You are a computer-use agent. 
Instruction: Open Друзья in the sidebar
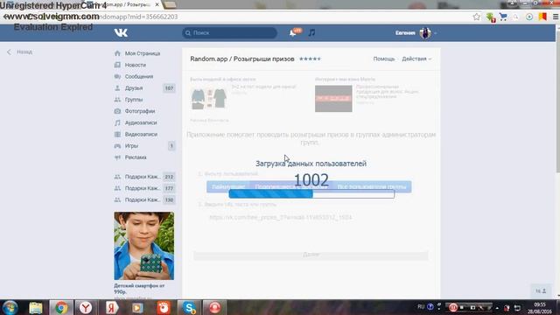coord(134,87)
